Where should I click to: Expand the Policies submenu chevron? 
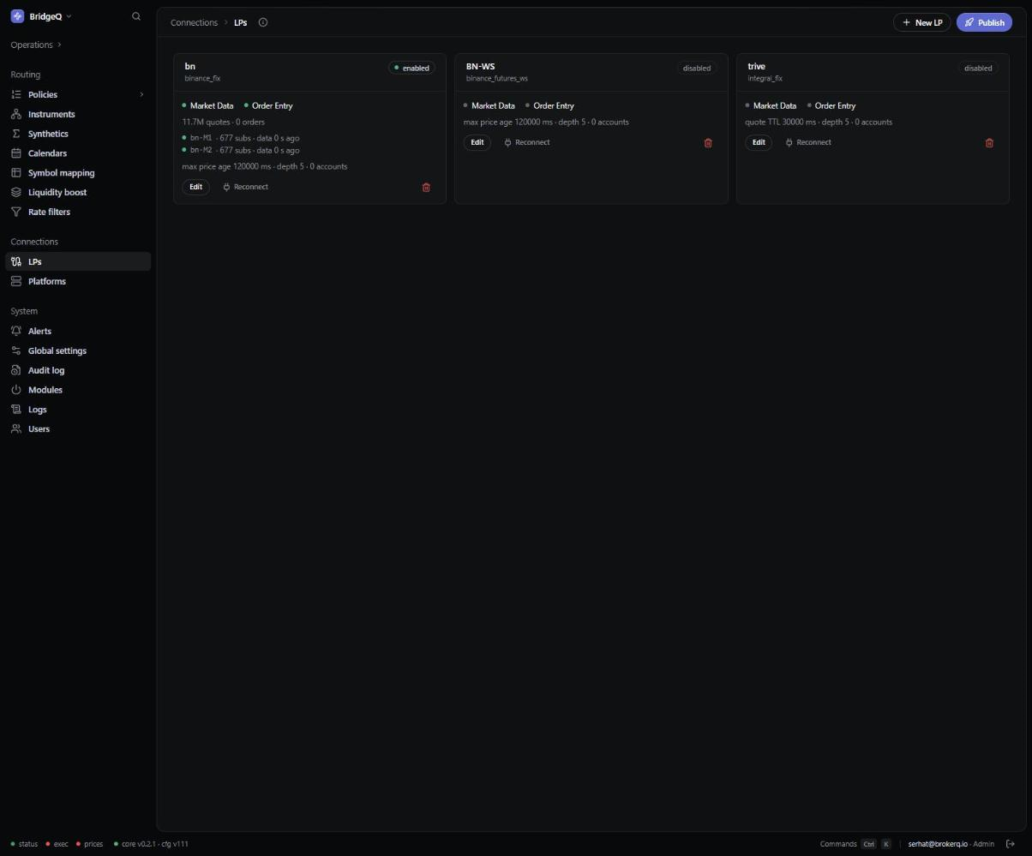coord(141,94)
